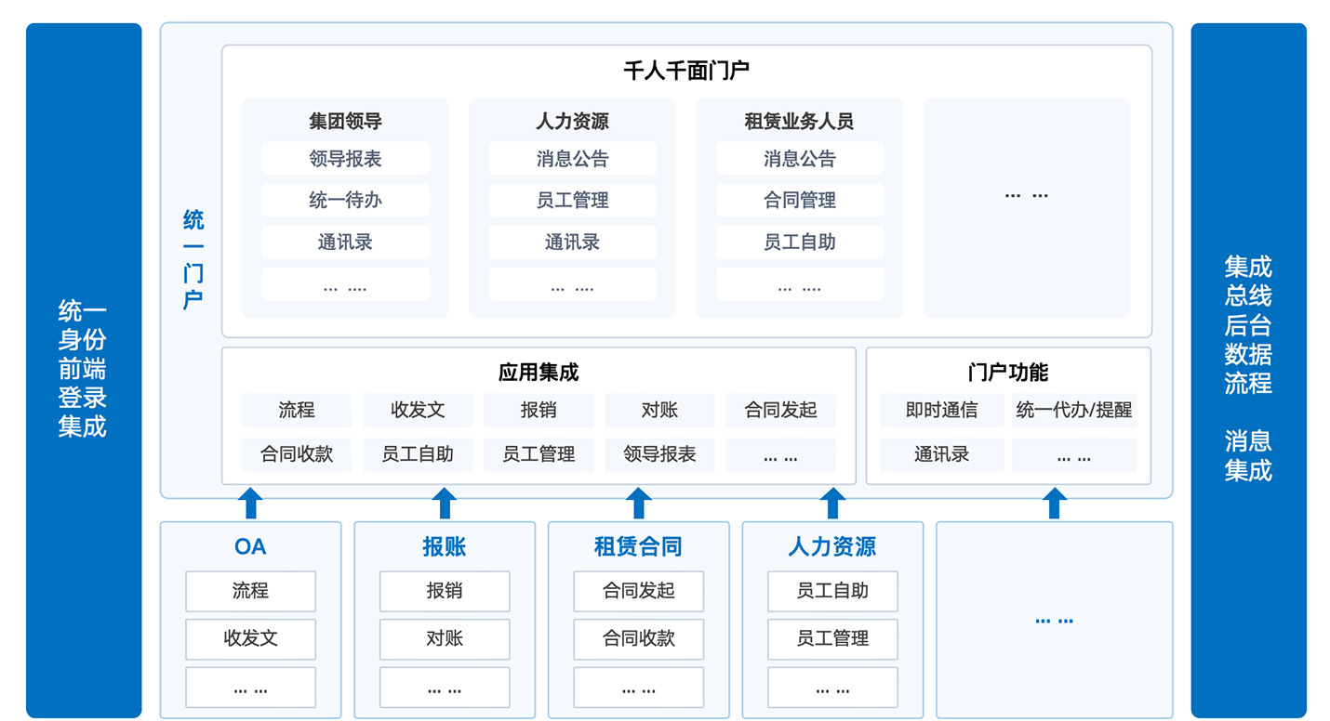Click the 千人千面门户 title
Screen dimensions: 1330x721
(x=686, y=71)
